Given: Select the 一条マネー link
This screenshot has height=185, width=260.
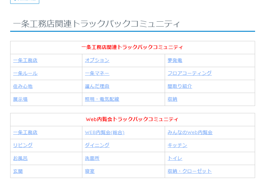Looking at the screenshot, I should point(97,73).
